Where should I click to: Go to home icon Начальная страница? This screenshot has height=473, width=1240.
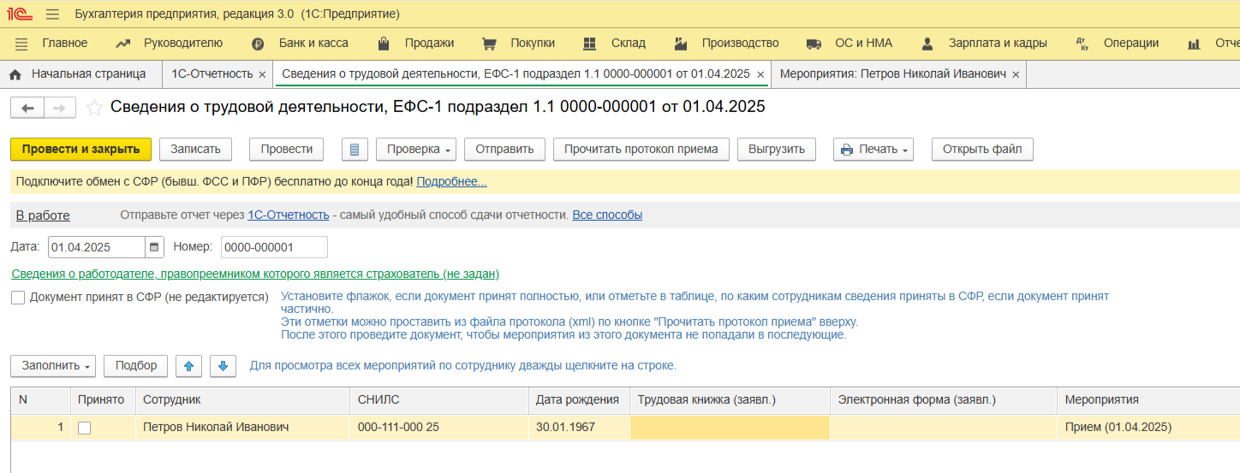(x=15, y=74)
